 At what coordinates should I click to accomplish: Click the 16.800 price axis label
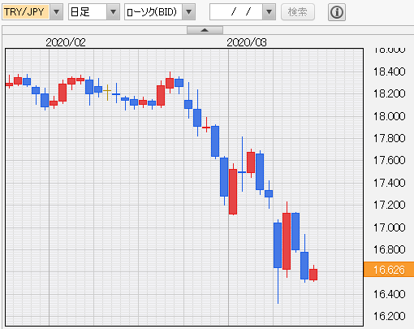[389, 249]
